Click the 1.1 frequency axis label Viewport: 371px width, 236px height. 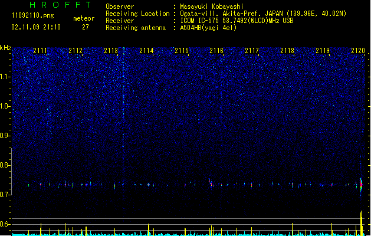pos(5,77)
